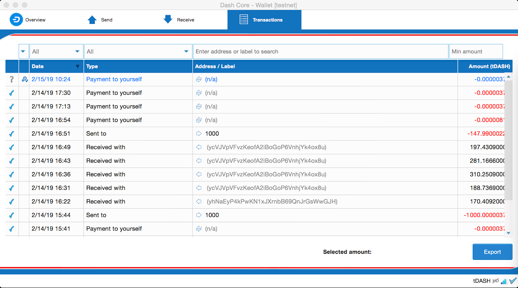Click confirmed checkmark for 2/14/19 15:44
This screenshot has height=288, width=518.
coord(12,215)
